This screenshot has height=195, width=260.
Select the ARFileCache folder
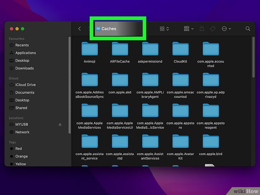point(120,52)
